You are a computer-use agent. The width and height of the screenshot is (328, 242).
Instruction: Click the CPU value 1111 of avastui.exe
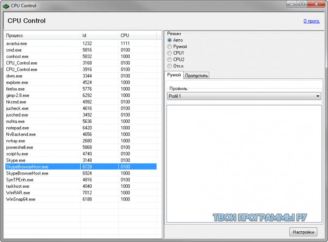pos(125,44)
